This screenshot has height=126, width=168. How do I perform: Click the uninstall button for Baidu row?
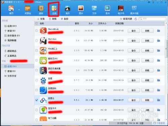click(147, 80)
